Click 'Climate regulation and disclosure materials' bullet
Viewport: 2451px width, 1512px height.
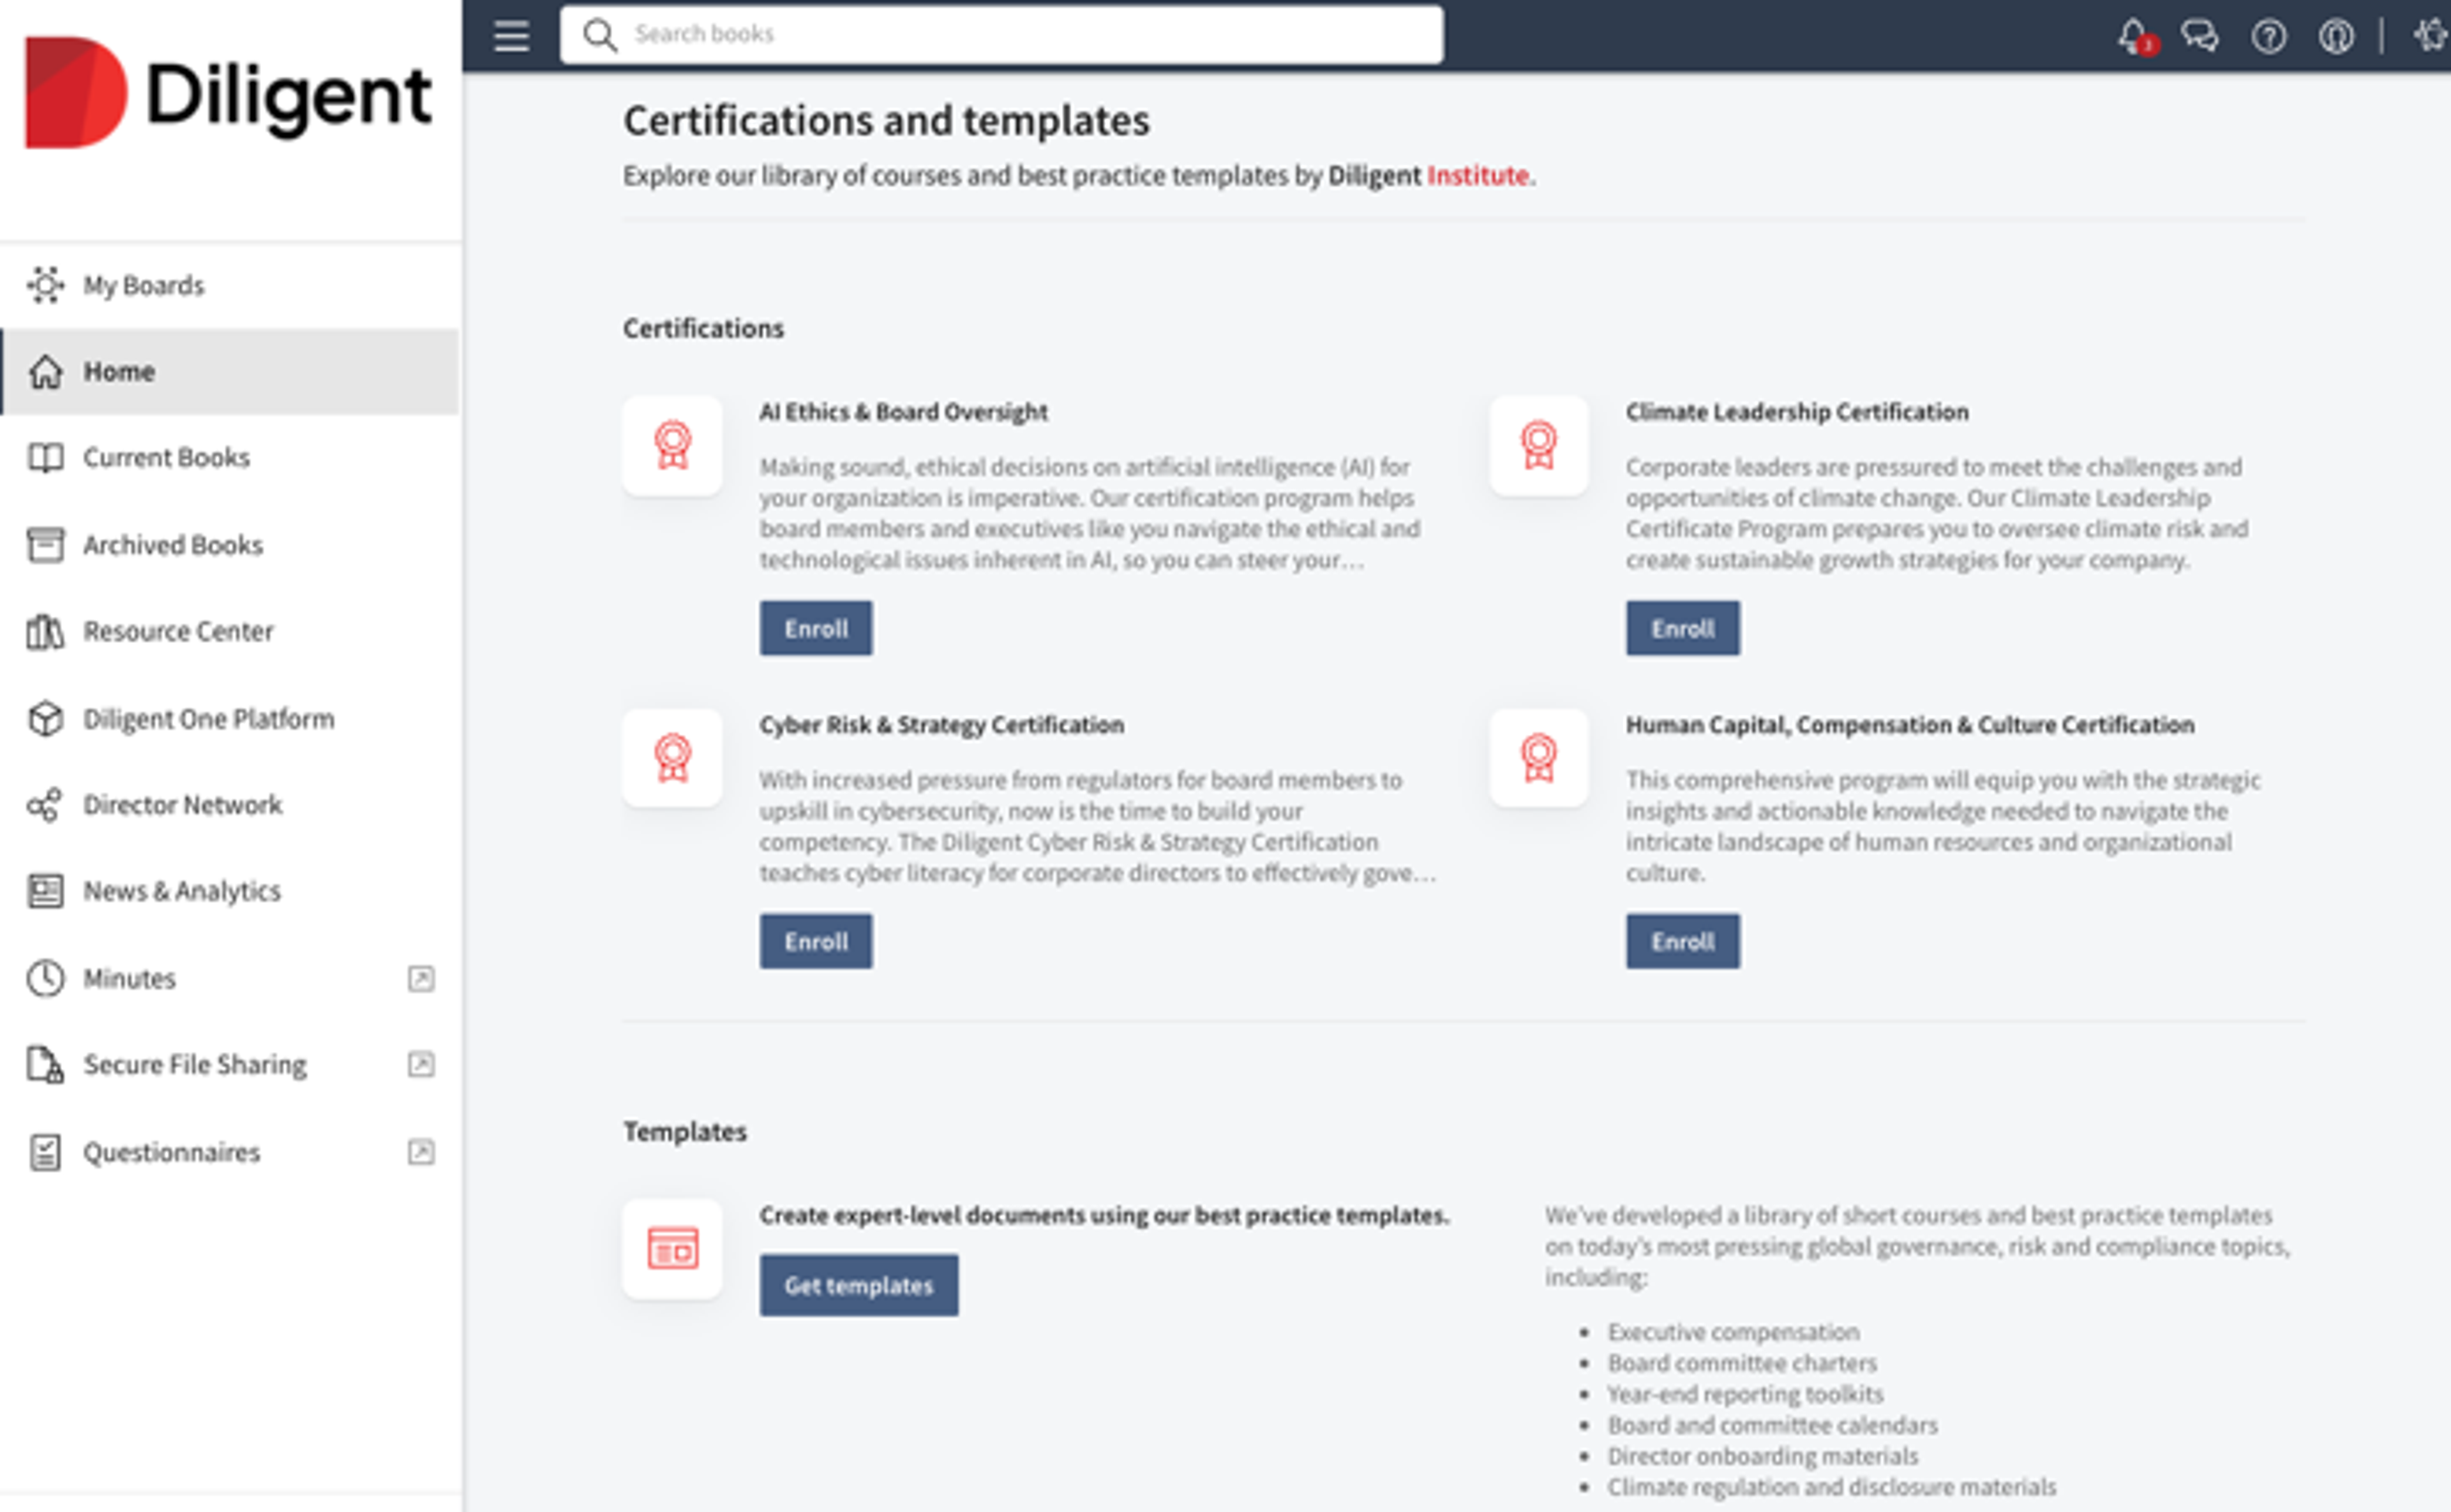(x=1832, y=1487)
